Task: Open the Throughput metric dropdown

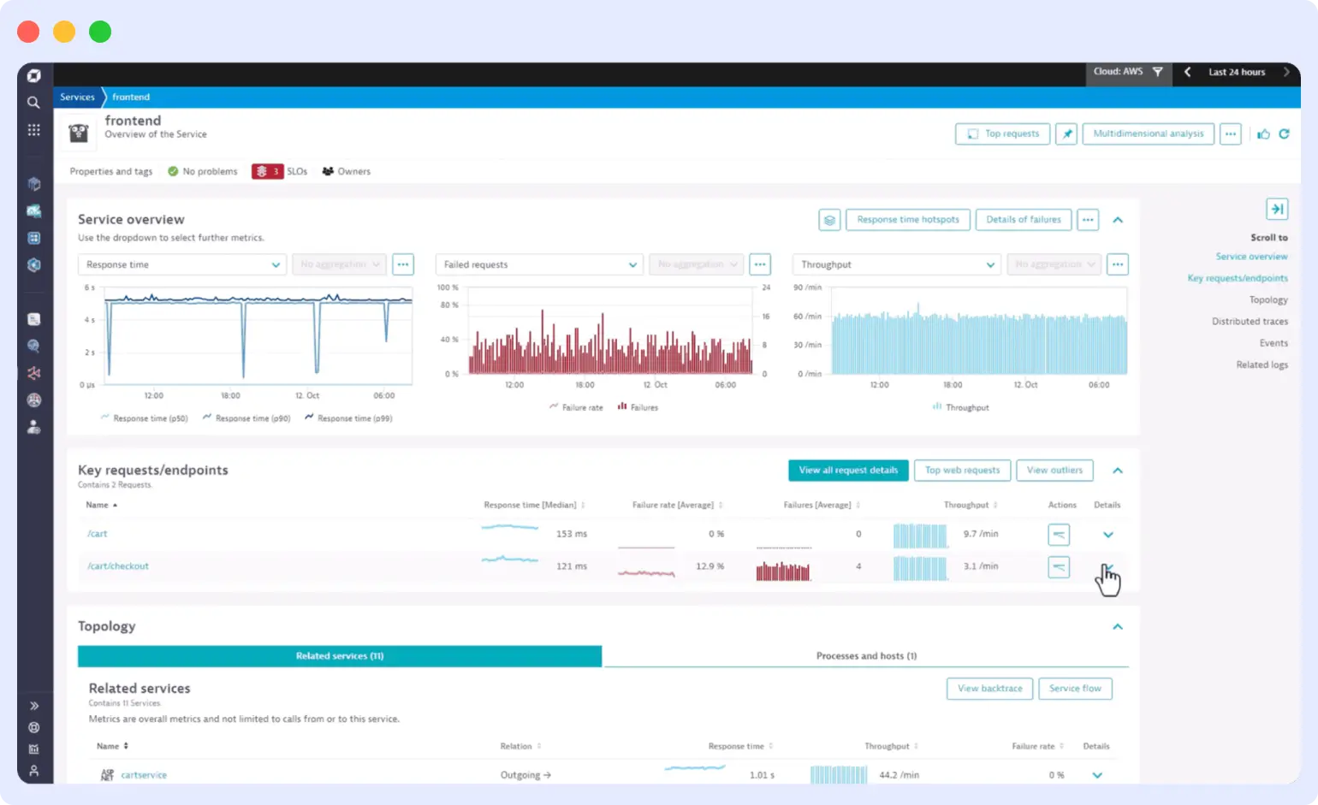Action: (x=895, y=264)
